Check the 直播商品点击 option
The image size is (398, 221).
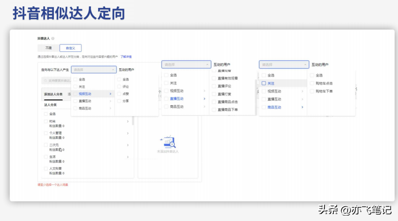click(214, 102)
